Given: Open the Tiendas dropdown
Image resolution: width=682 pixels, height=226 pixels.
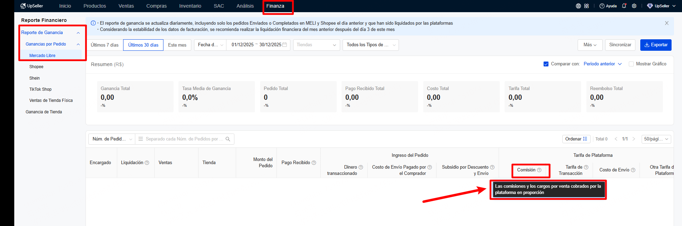Looking at the screenshot, I should [316, 45].
